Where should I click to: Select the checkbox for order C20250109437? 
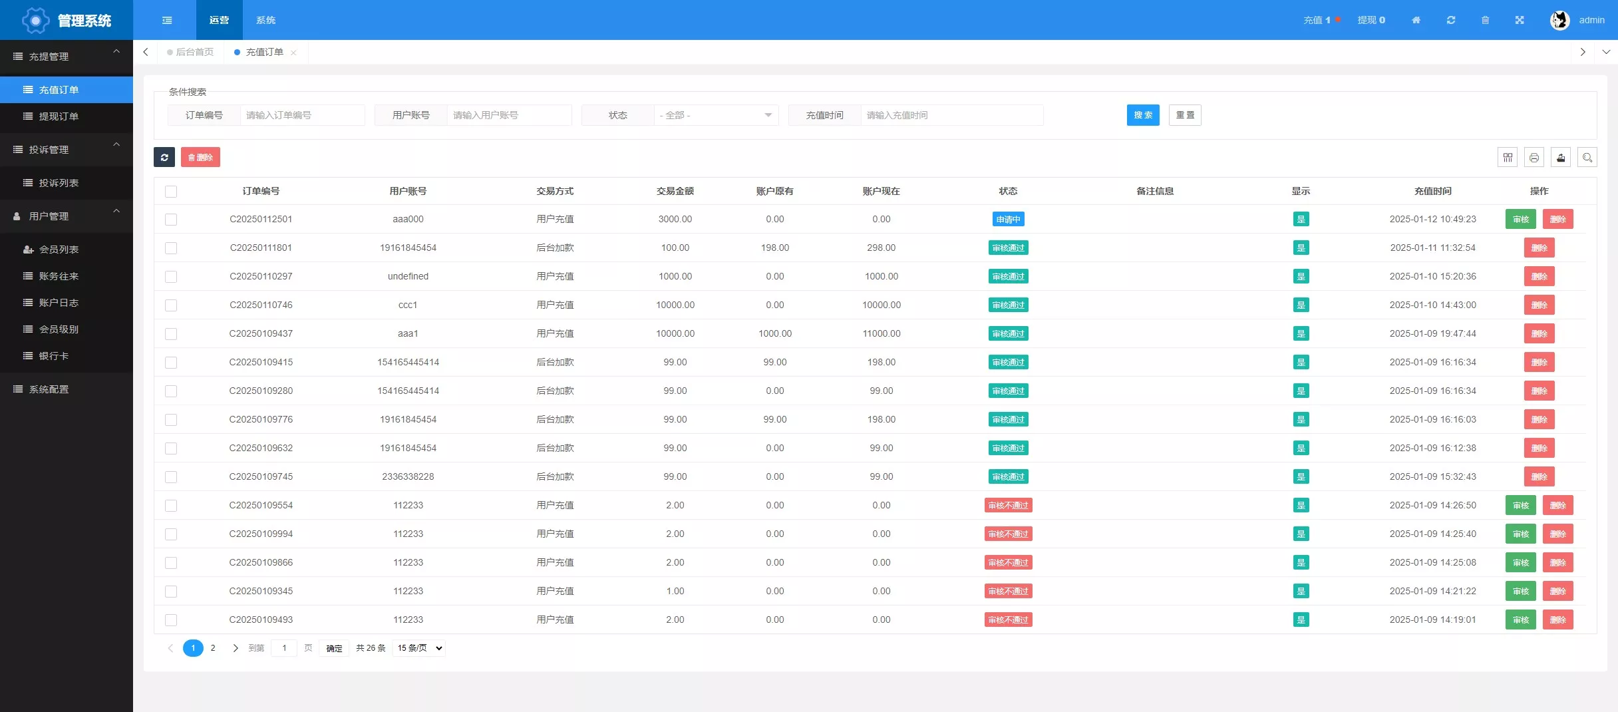(x=171, y=334)
